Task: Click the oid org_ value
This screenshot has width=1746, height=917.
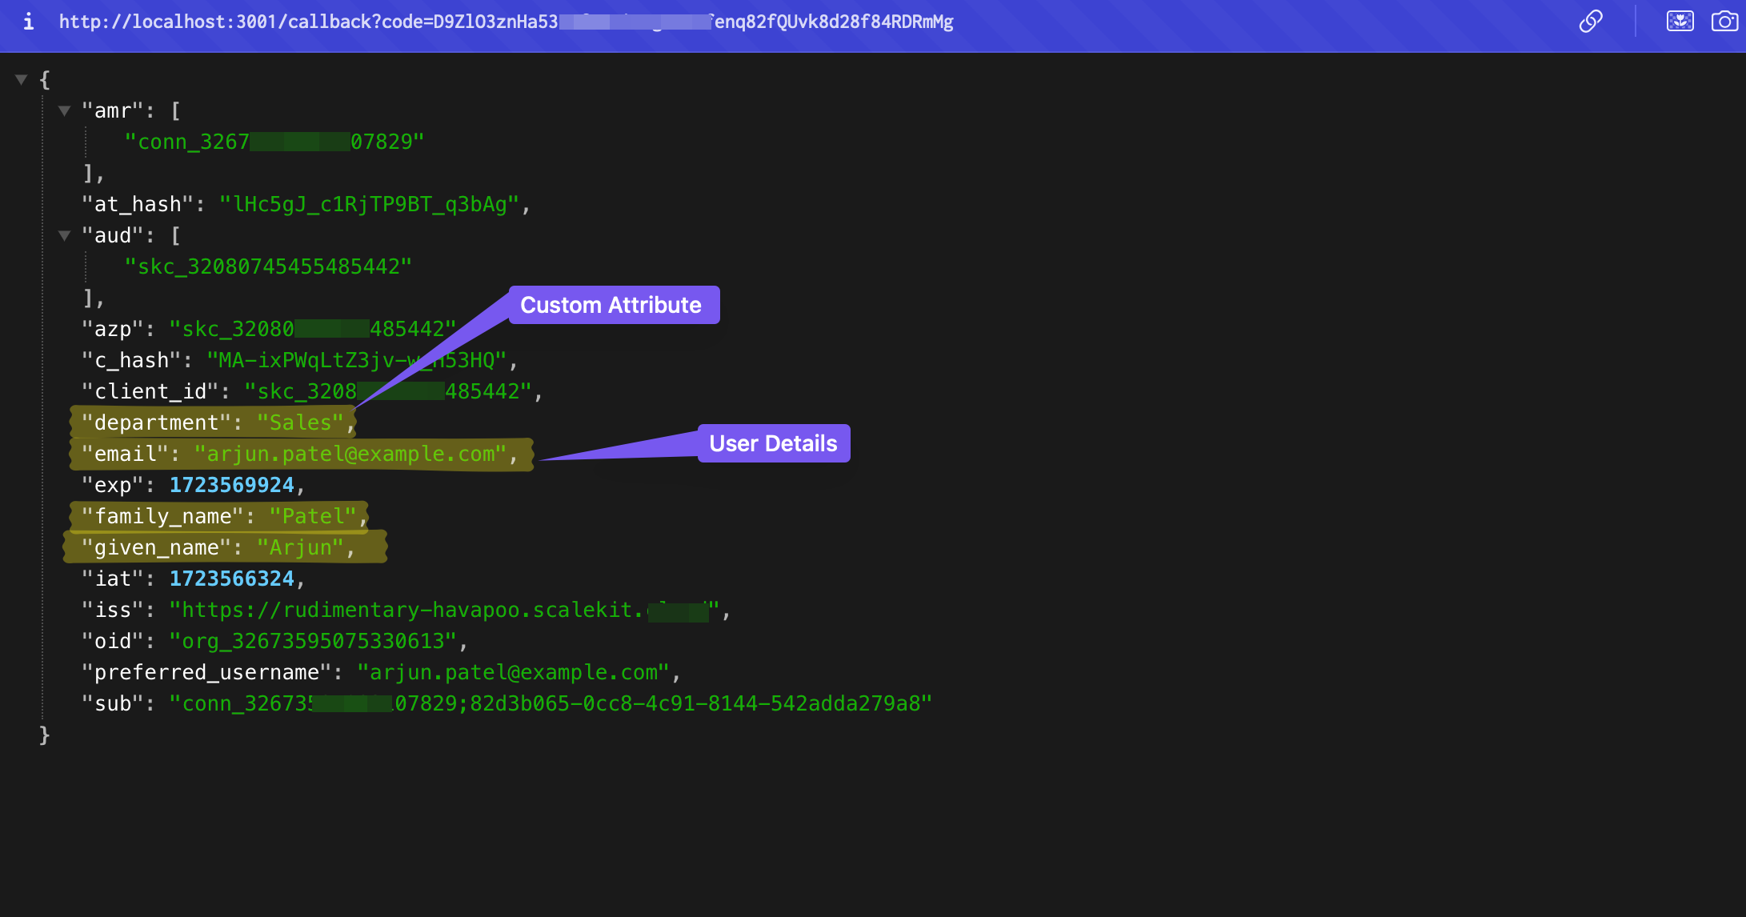Action: pos(312,641)
